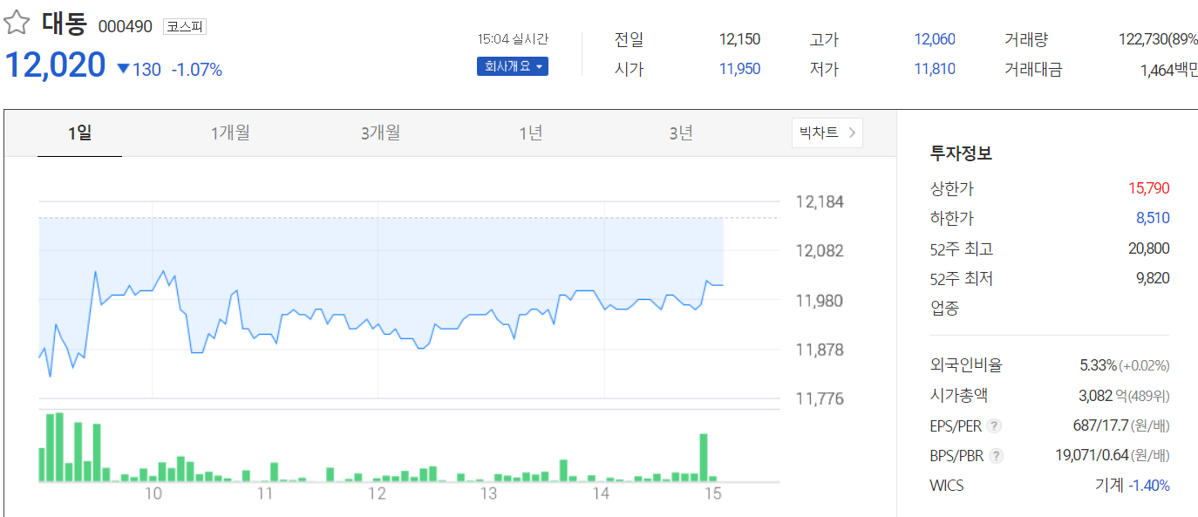Image resolution: width=1198 pixels, height=517 pixels.
Task: Click the 고가 value 12,060
Action: [x=935, y=39]
